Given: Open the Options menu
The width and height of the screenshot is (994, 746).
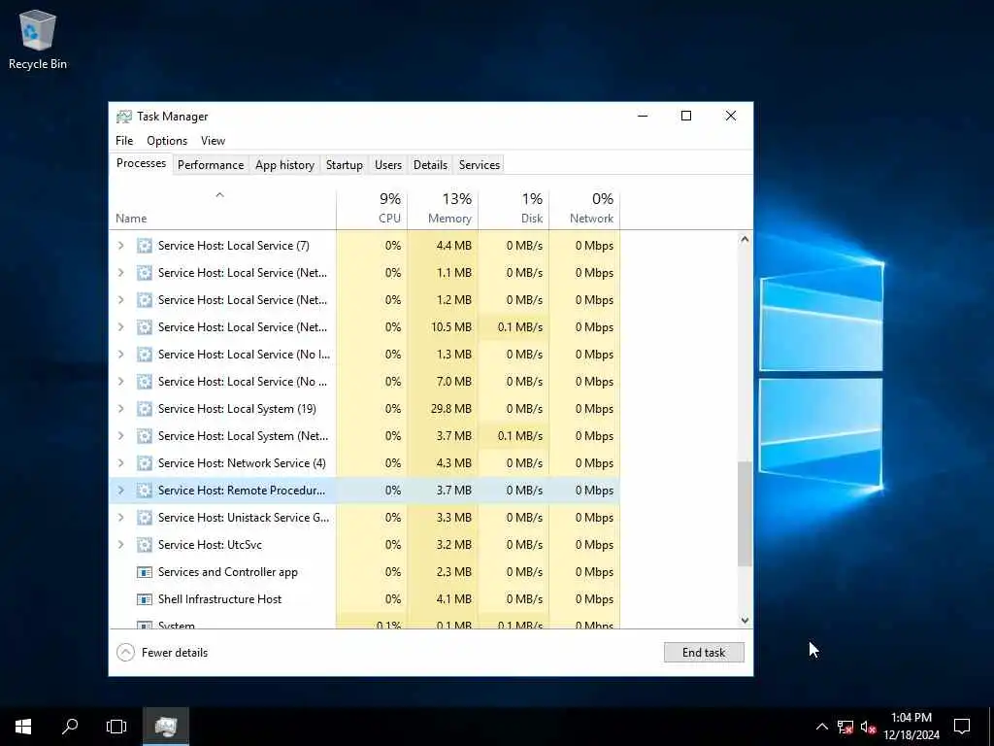Looking at the screenshot, I should (167, 141).
